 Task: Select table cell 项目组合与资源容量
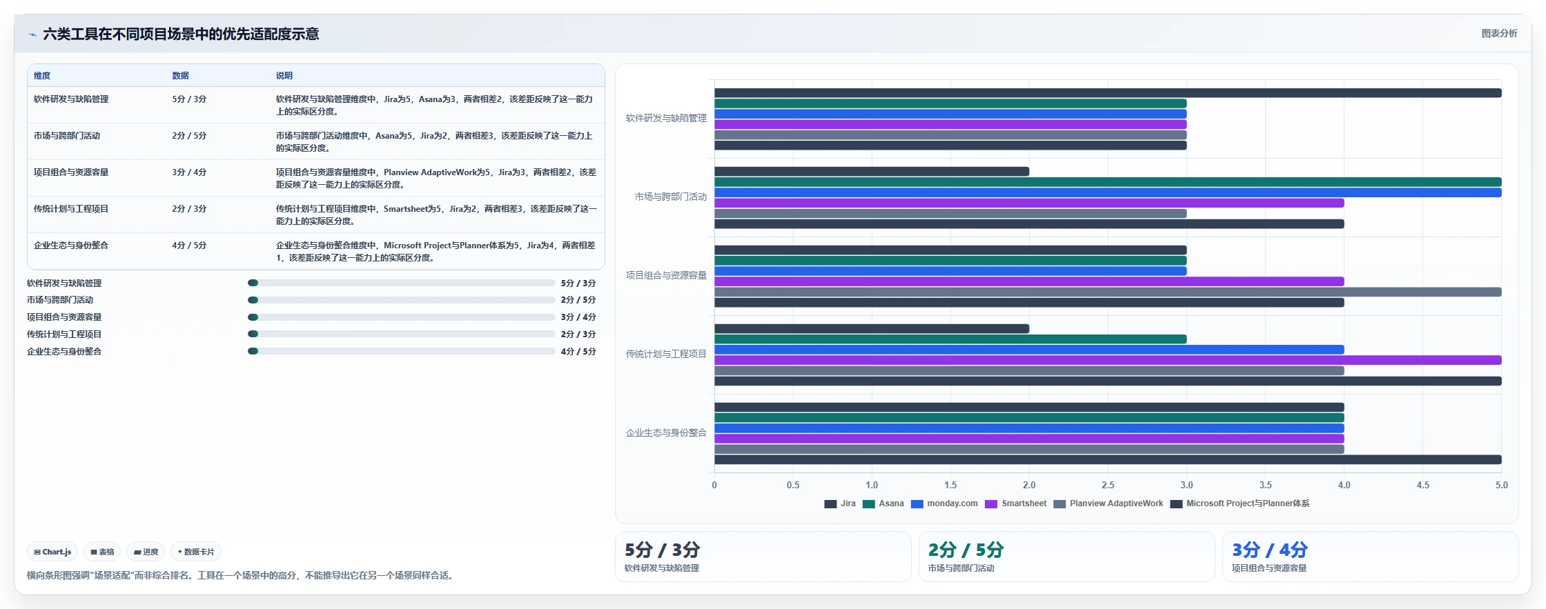click(71, 172)
